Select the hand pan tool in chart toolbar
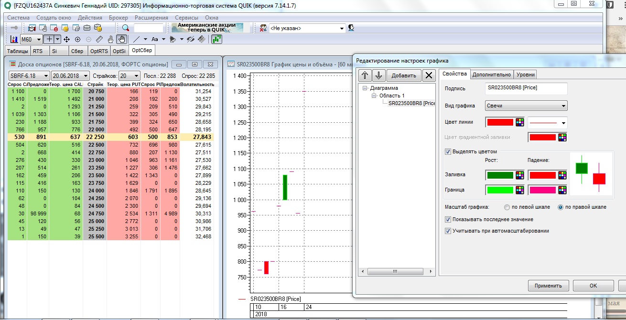 click(122, 39)
